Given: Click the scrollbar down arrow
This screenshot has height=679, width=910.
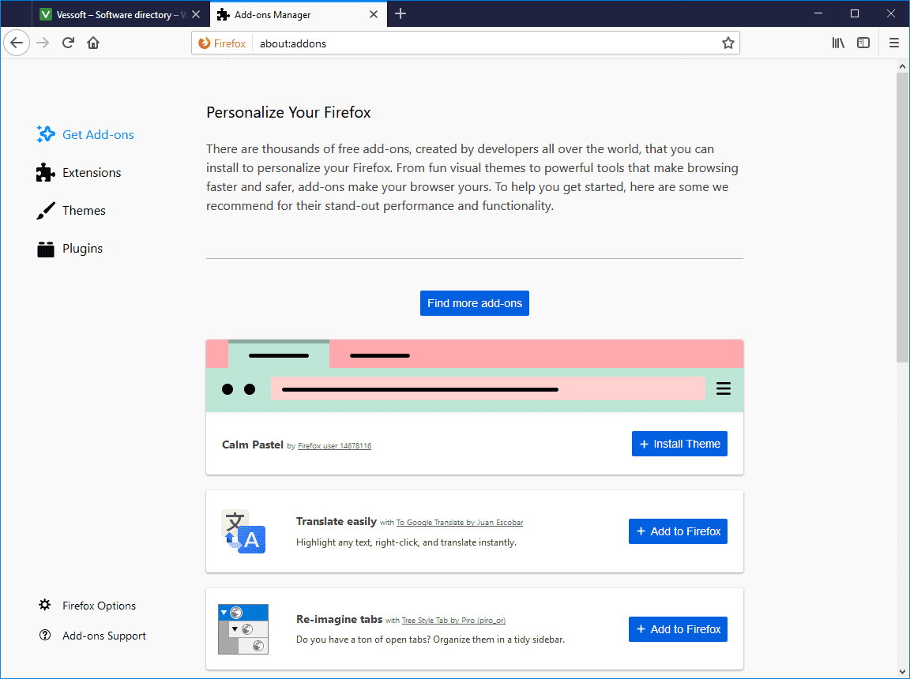Looking at the screenshot, I should tap(902, 672).
